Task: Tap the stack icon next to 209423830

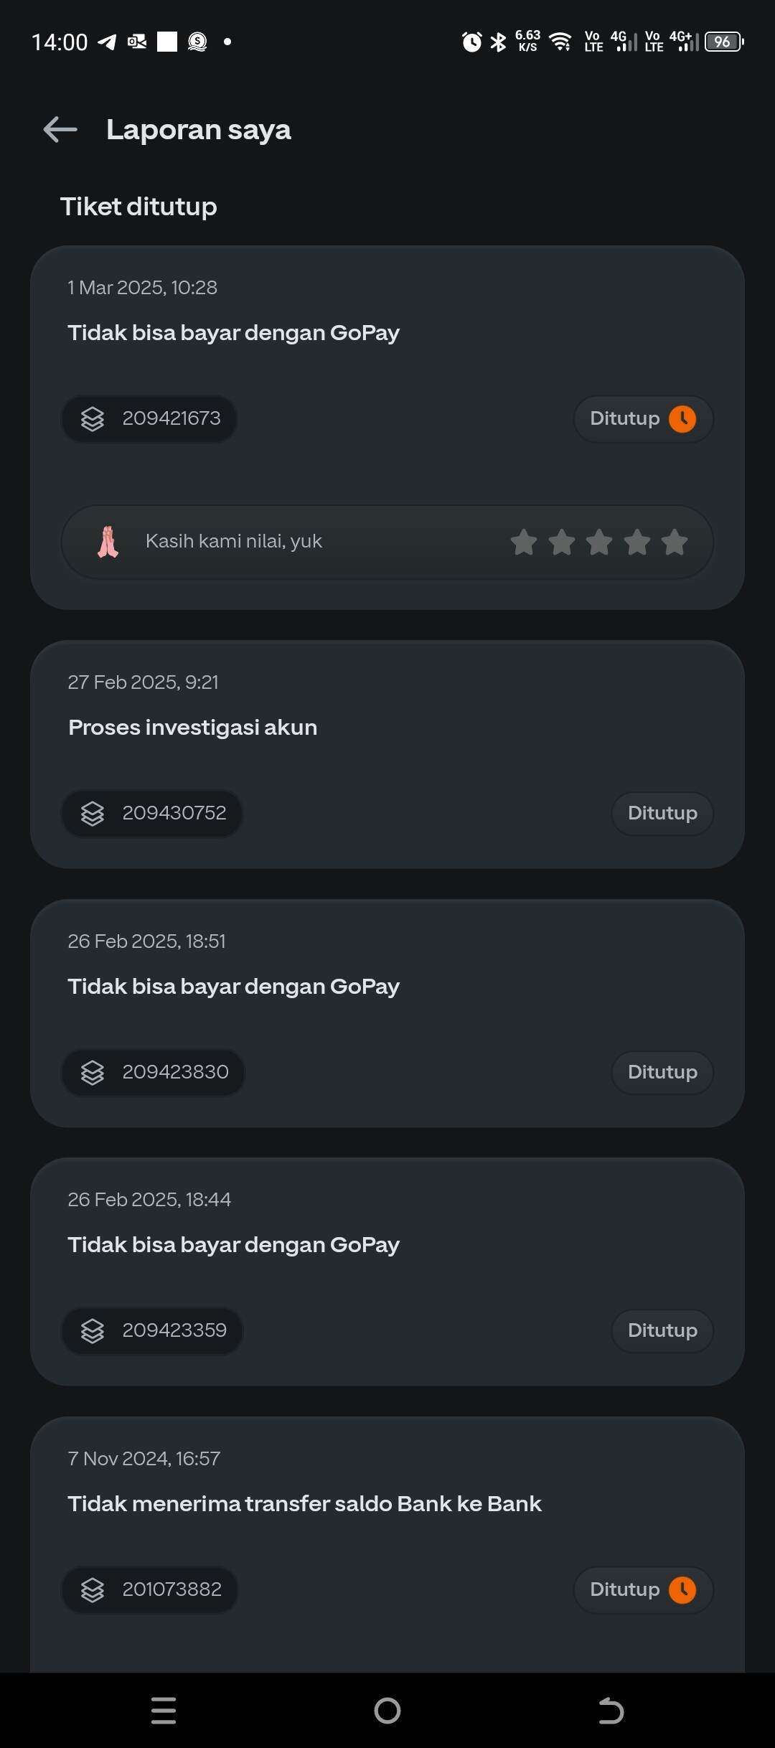Action: point(93,1073)
